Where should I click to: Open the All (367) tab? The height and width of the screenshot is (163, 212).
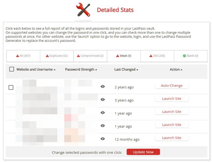tap(23, 56)
